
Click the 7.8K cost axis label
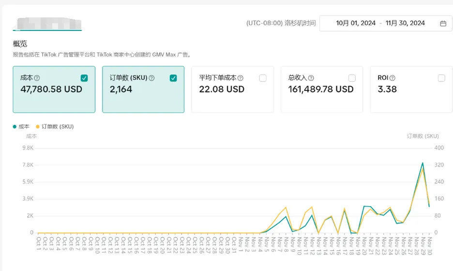coord(28,165)
